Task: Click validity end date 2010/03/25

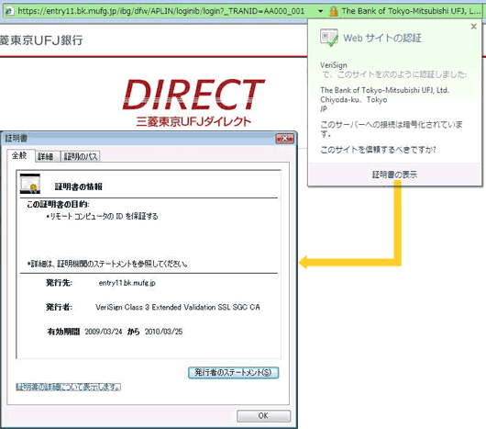Action: (x=163, y=332)
